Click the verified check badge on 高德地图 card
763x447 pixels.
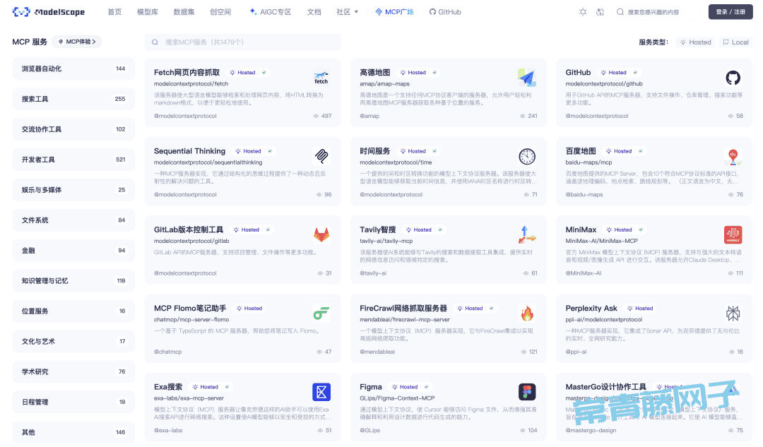coord(434,73)
